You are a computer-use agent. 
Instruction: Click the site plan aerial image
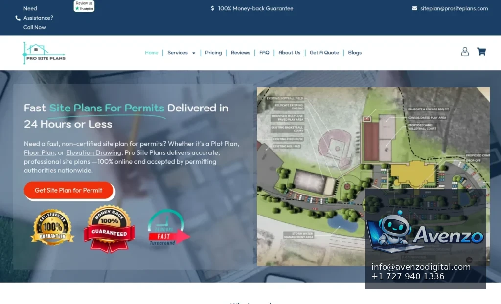coord(373,176)
